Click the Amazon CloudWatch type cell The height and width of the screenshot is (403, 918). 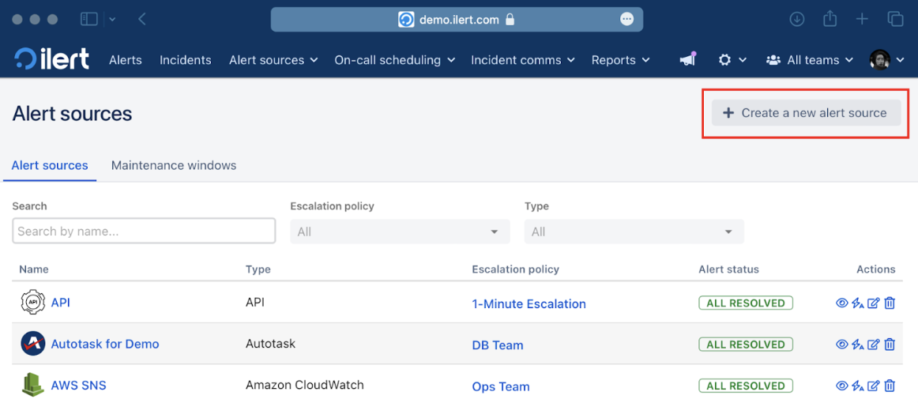pos(304,385)
